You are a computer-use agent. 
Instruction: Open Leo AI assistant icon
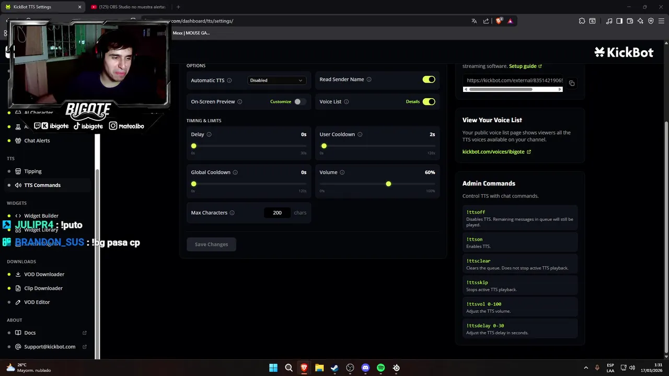point(640,21)
